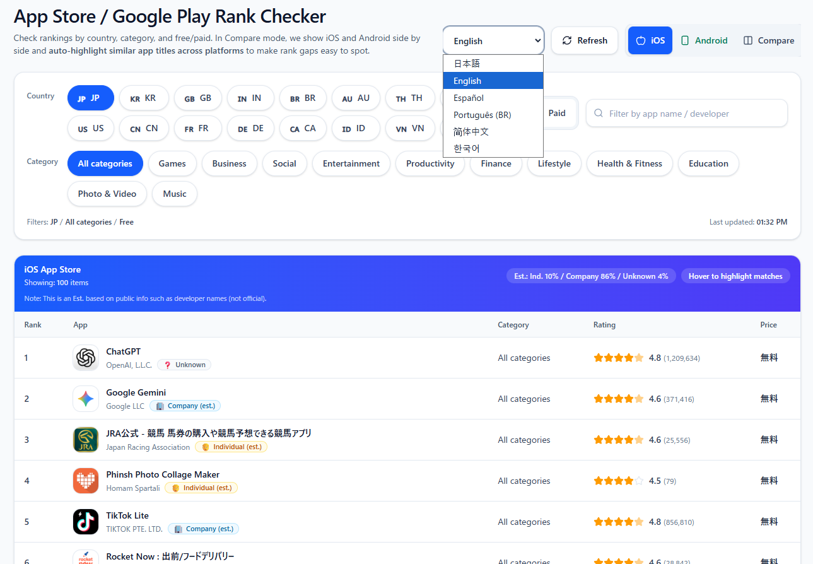Screen dimensions: 813x564
Task: Filter by the Games category
Action: tap(172, 163)
